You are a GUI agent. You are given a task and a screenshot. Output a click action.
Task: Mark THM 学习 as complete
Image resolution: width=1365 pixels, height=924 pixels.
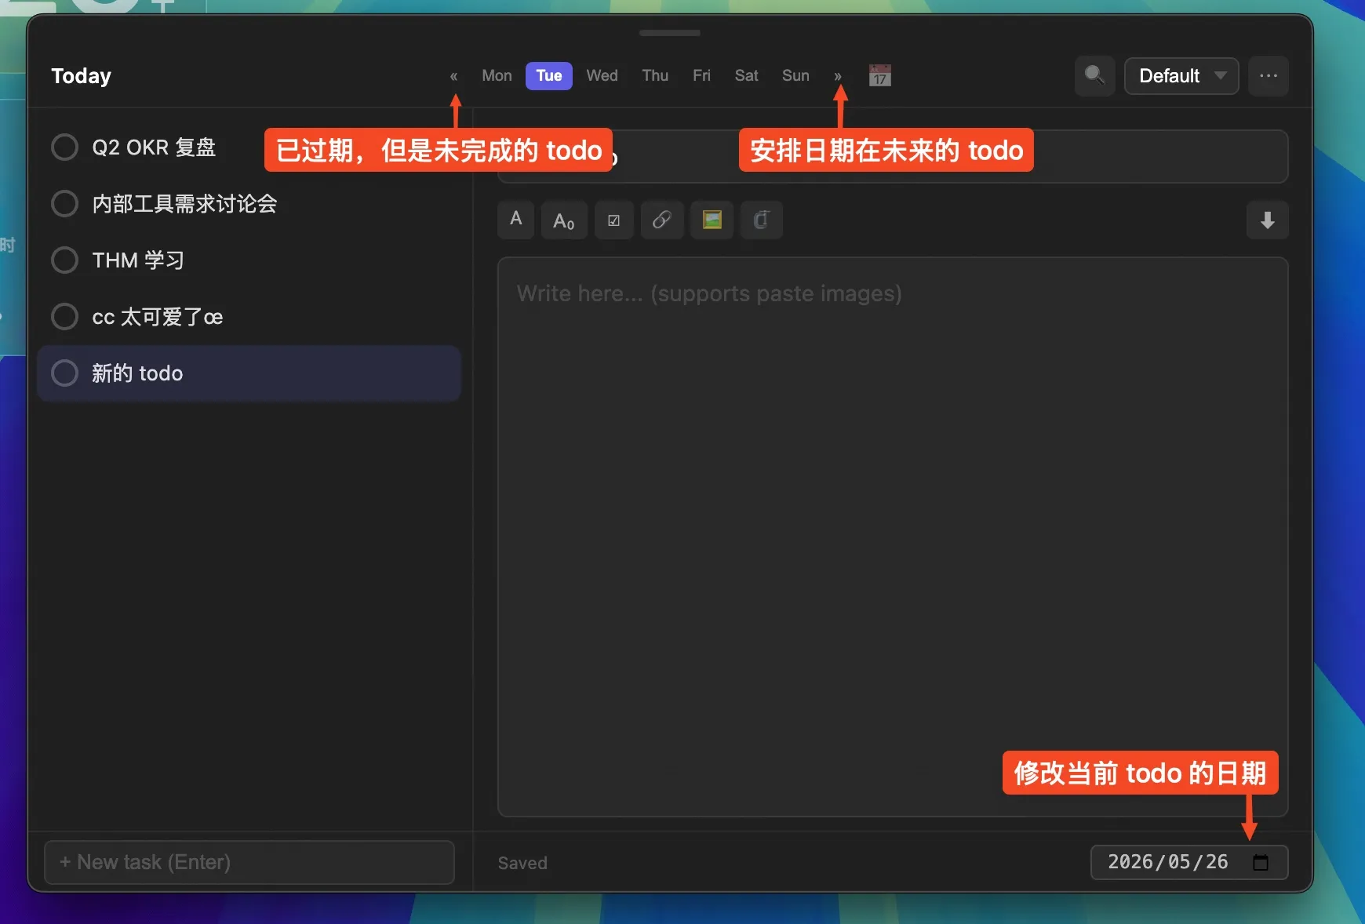coord(64,260)
